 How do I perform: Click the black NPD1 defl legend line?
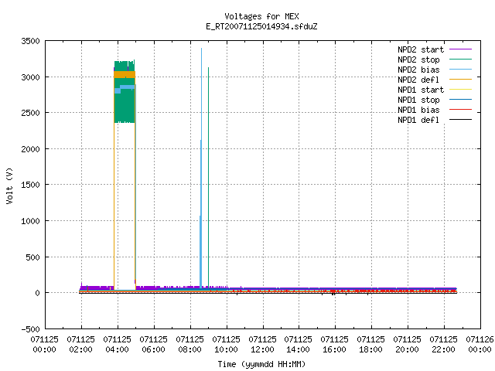click(x=460, y=120)
